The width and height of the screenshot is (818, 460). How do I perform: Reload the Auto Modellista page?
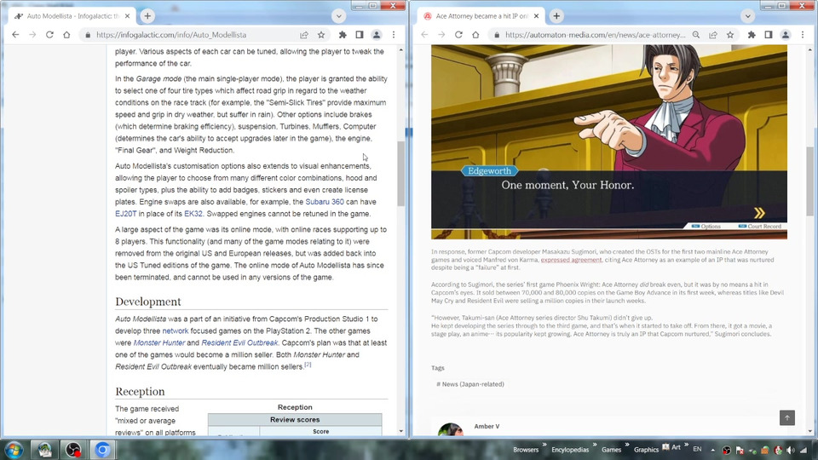click(x=49, y=35)
